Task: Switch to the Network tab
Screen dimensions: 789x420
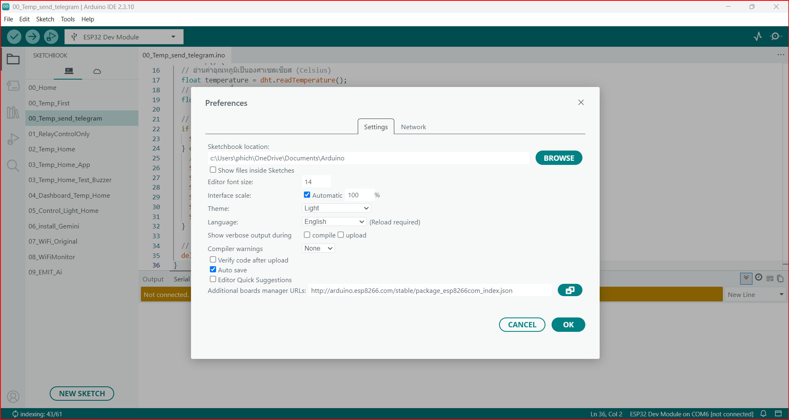Action: coord(413,127)
